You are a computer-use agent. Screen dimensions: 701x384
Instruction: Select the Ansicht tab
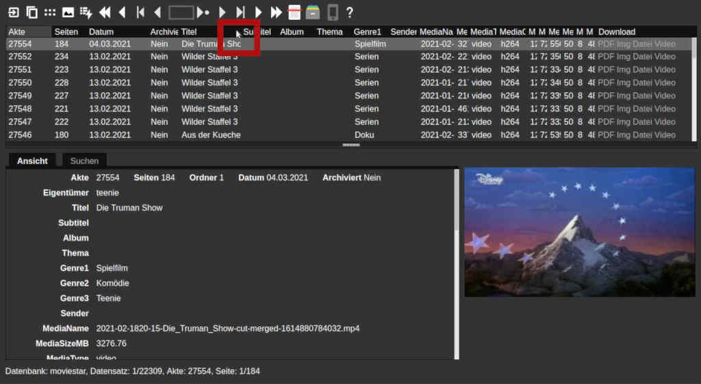pyautogui.click(x=32, y=161)
